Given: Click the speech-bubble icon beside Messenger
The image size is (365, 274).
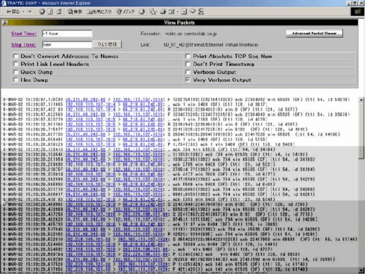Looking at the screenshot, I should pyautogui.click(x=192, y=12).
